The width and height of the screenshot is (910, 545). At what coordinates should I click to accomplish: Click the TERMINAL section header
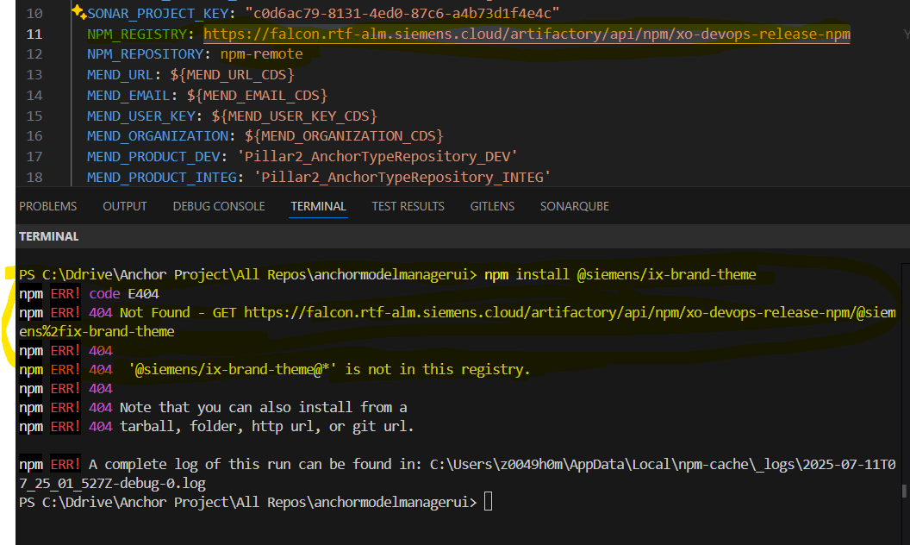(x=49, y=236)
